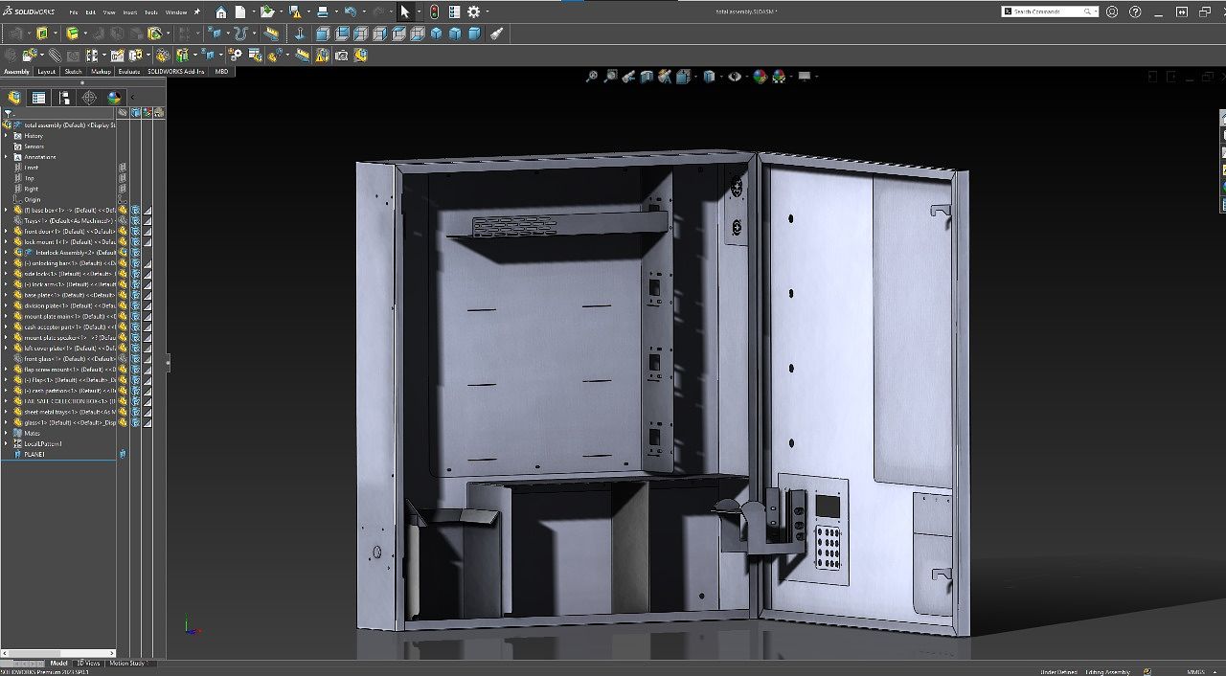Switch to the Evaluate tab

coord(129,71)
